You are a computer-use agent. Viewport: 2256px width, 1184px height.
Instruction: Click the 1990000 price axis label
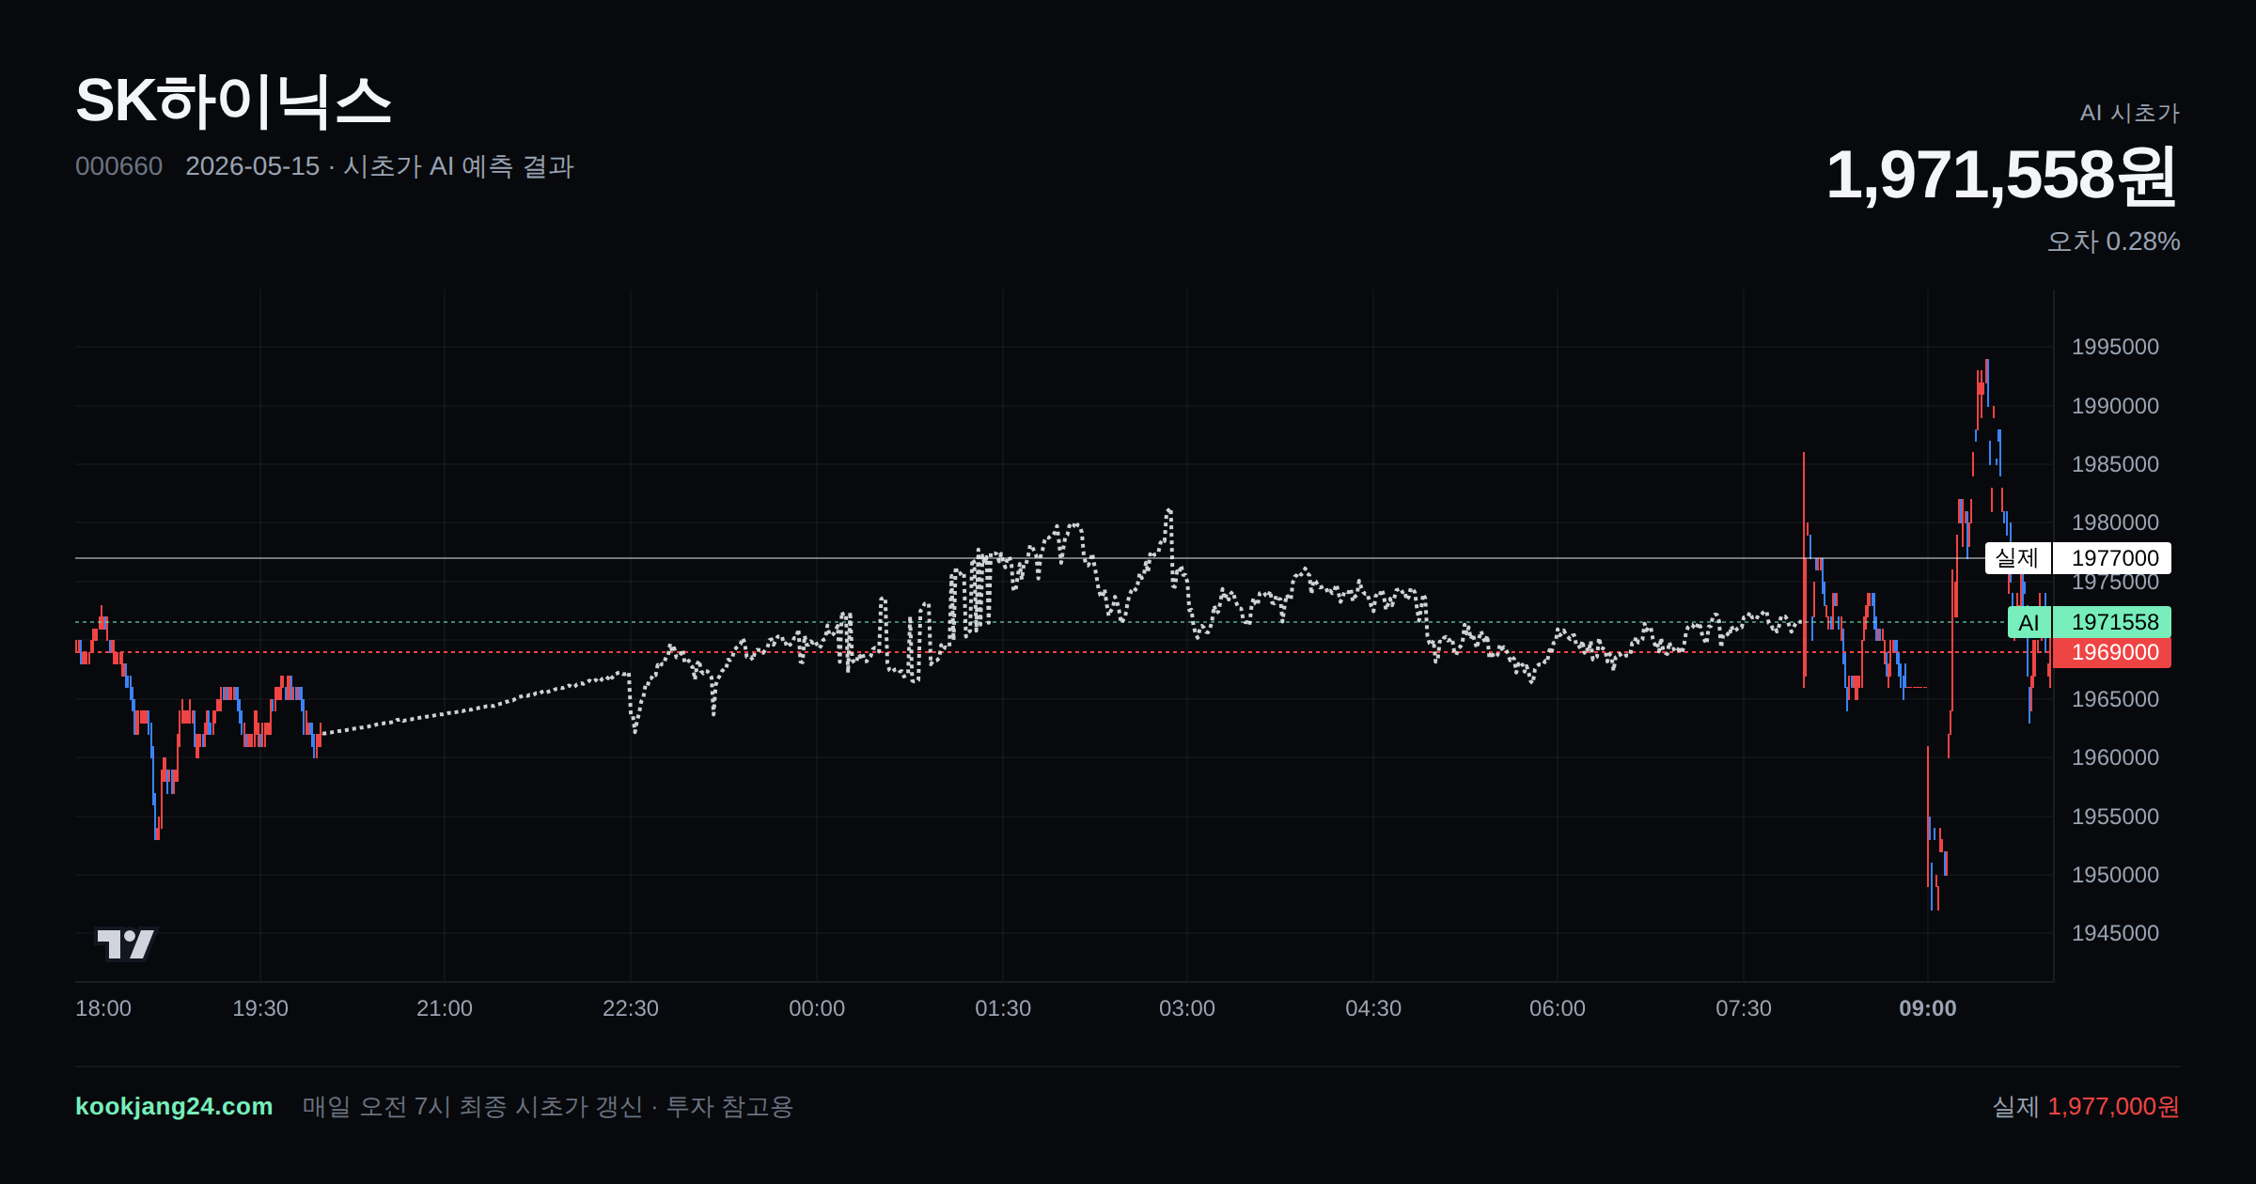2115,406
